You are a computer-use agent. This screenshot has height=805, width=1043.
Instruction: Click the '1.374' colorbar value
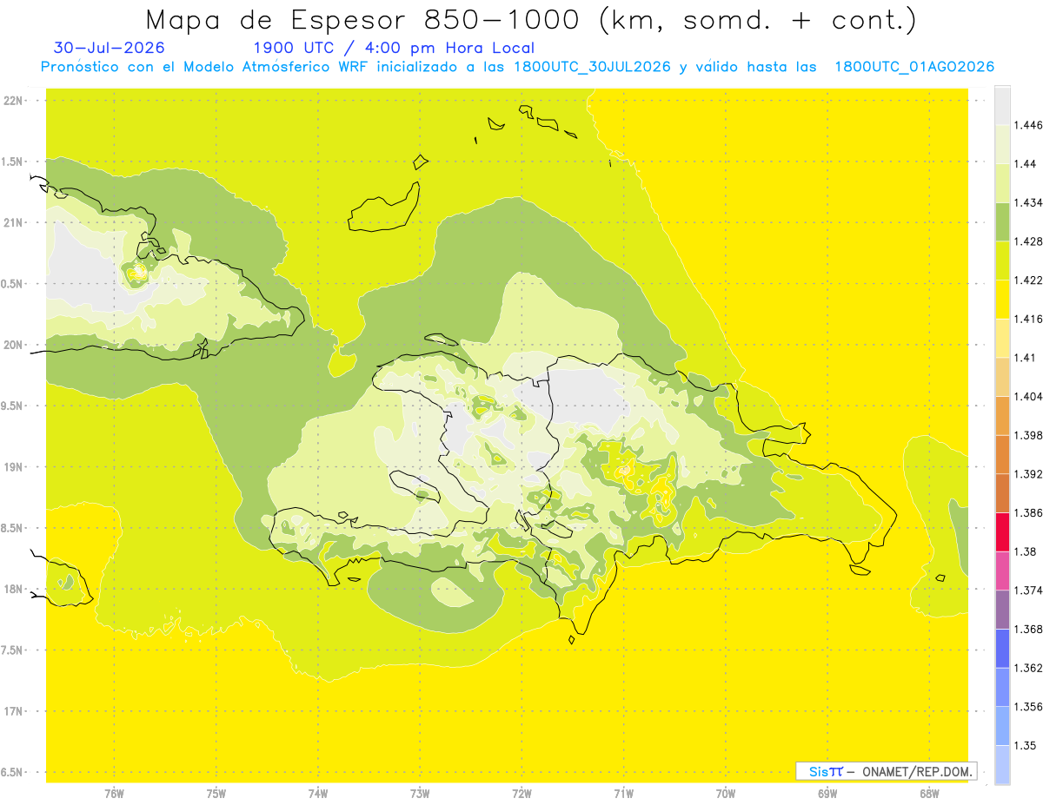(x=1028, y=591)
